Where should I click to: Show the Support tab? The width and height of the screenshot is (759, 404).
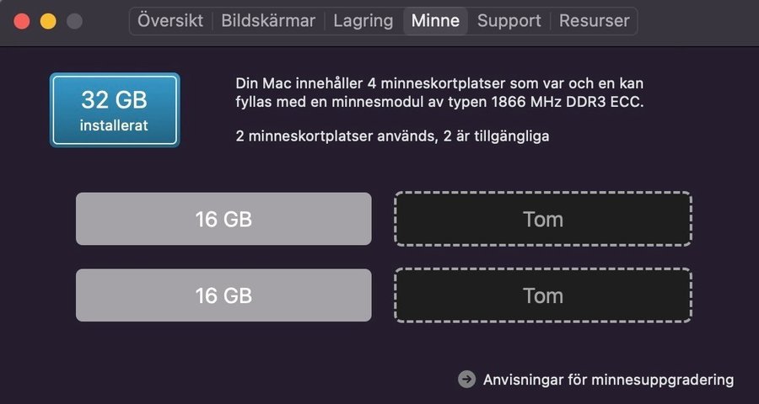509,21
